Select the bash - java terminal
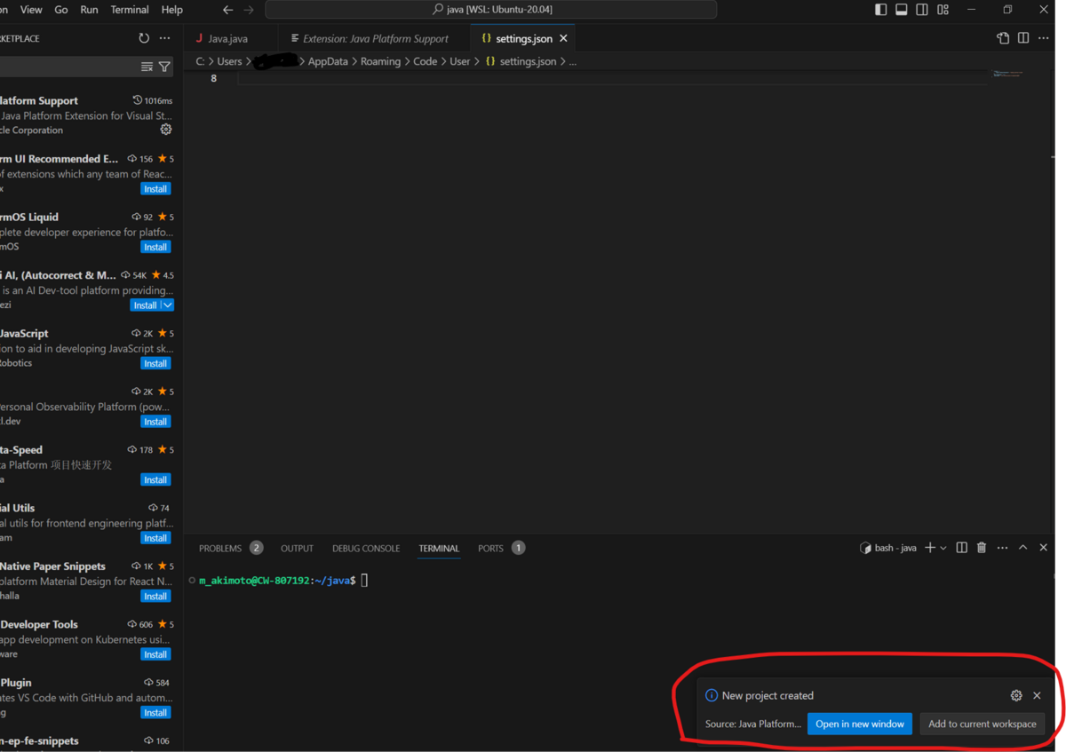 tap(887, 548)
